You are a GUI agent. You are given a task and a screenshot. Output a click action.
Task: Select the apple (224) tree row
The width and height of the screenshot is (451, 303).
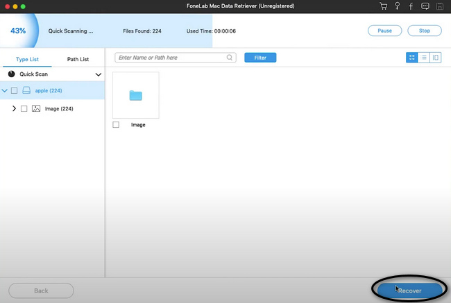[52, 90]
